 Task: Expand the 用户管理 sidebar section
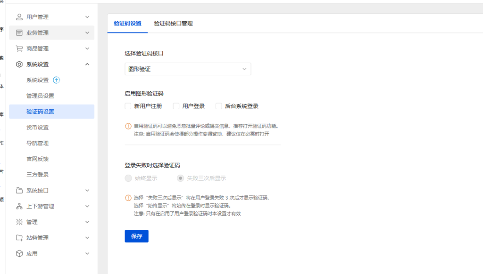[x=86, y=16]
